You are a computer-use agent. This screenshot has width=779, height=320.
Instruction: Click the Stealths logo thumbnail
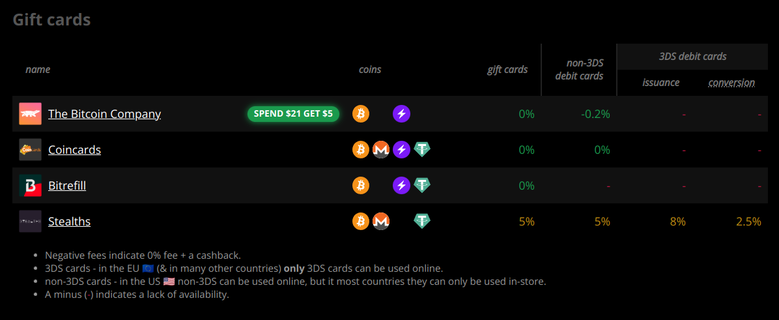[x=31, y=221]
